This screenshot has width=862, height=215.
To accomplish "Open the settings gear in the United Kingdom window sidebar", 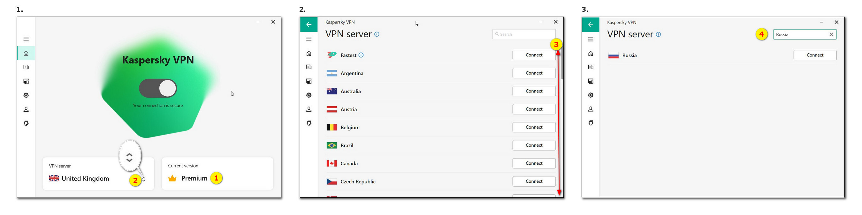I will [x=26, y=95].
